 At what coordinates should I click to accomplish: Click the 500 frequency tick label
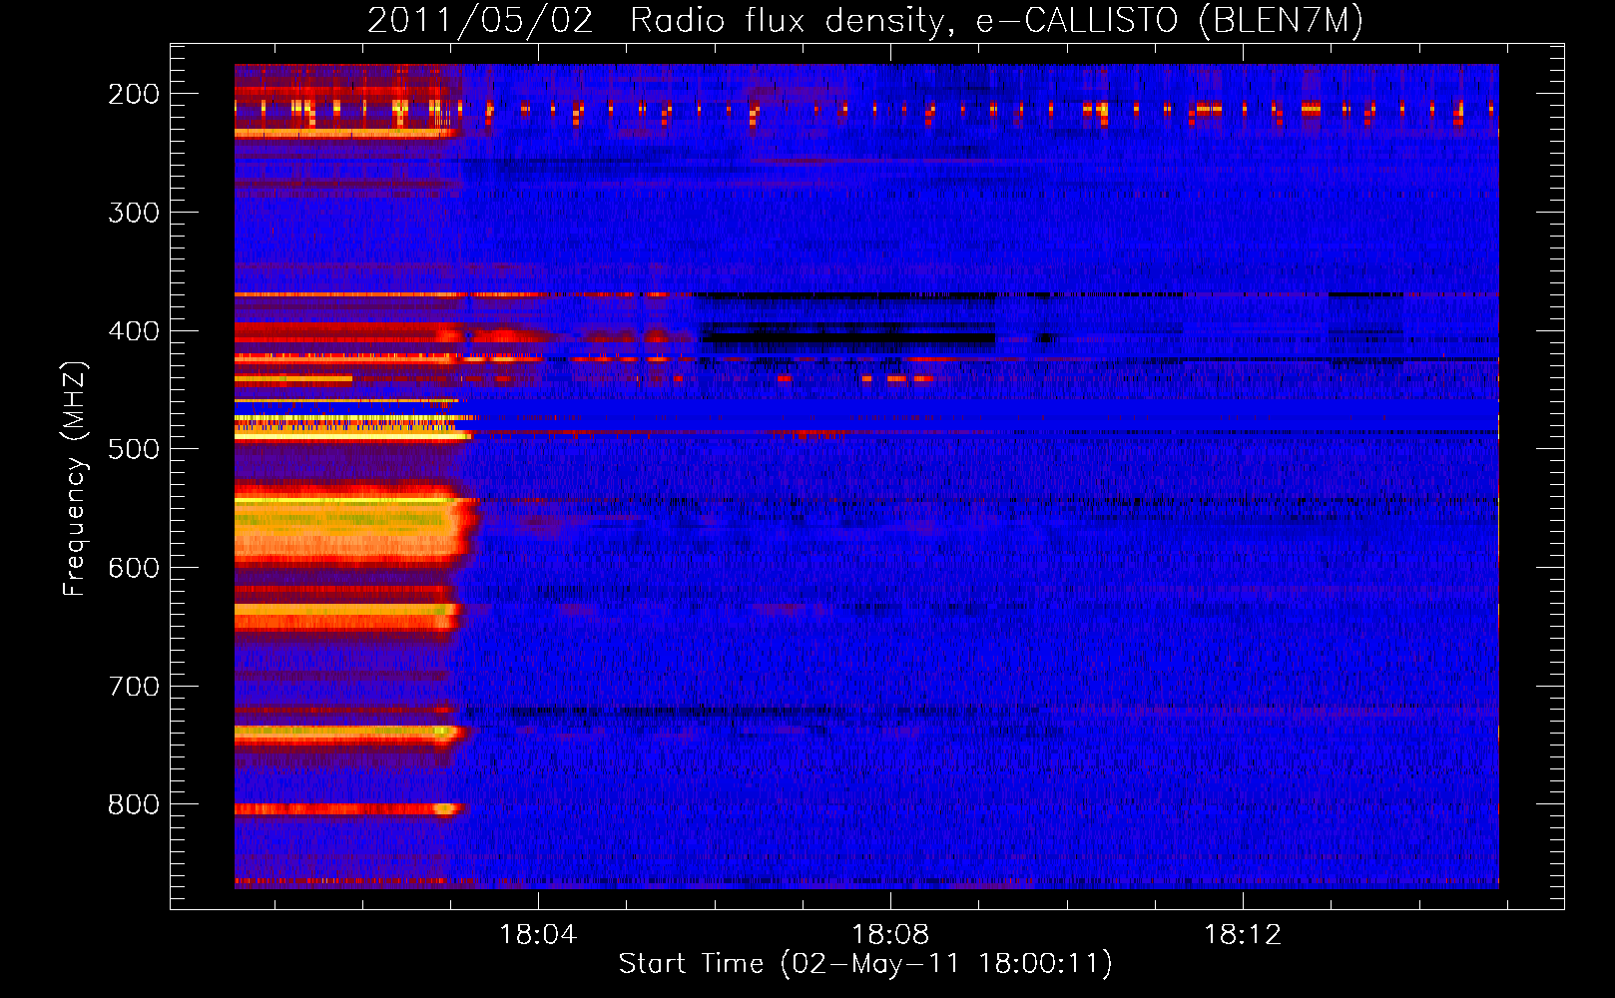pyautogui.click(x=134, y=449)
